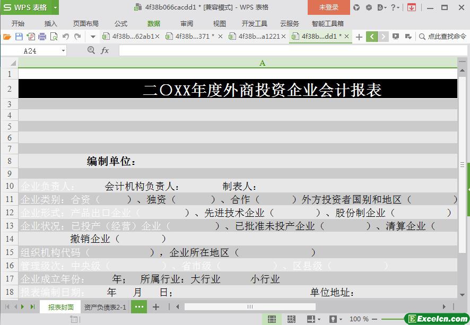Click the 点此查找命令 search box
470x325 pixels.
coord(442,37)
